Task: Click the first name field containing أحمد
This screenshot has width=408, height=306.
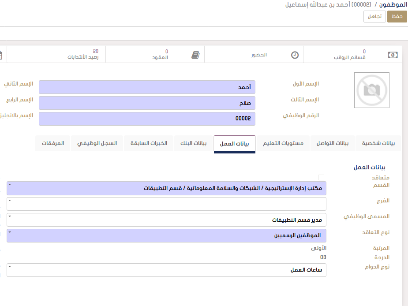Action: coord(147,87)
